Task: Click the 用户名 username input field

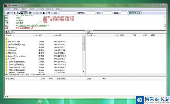Action: [90, 13]
